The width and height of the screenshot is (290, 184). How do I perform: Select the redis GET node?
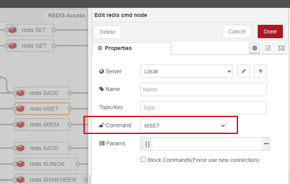pyautogui.click(x=30, y=46)
